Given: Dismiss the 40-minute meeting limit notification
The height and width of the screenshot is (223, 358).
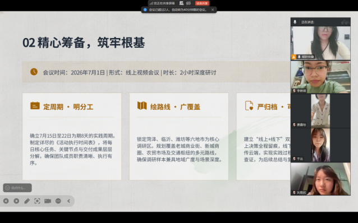Looking at the screenshot, I should [213, 10].
